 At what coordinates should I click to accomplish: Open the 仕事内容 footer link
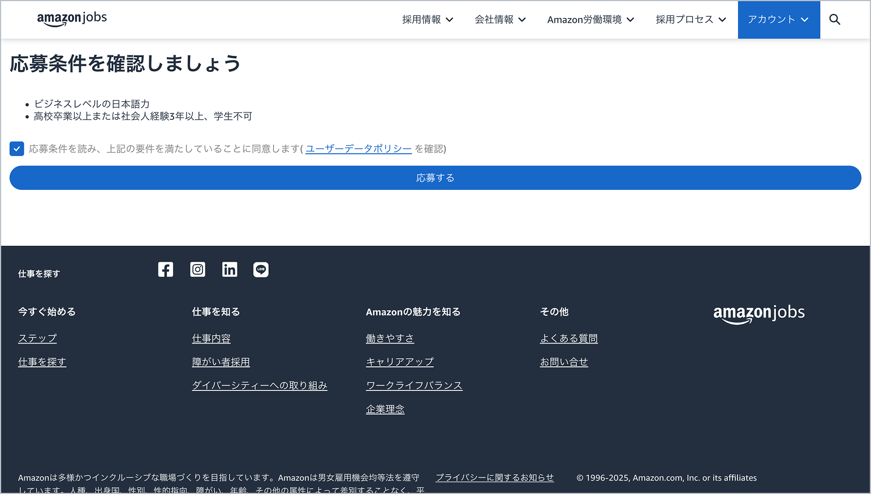point(212,339)
